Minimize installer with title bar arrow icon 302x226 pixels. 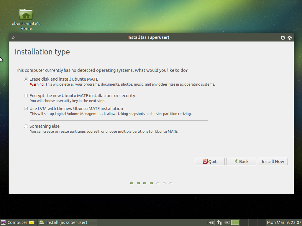(x=283, y=38)
